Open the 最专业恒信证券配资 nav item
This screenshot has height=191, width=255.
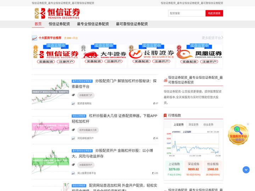point(93,24)
